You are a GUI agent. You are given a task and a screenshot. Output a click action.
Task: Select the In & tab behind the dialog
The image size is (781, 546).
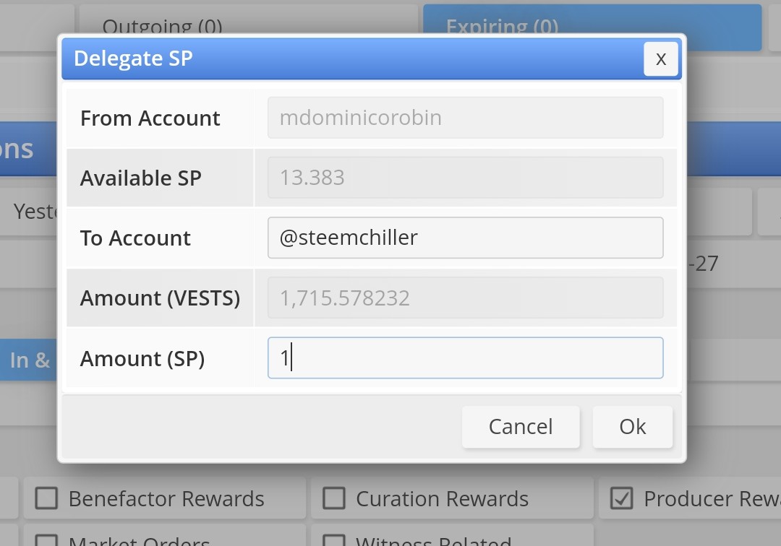click(29, 360)
